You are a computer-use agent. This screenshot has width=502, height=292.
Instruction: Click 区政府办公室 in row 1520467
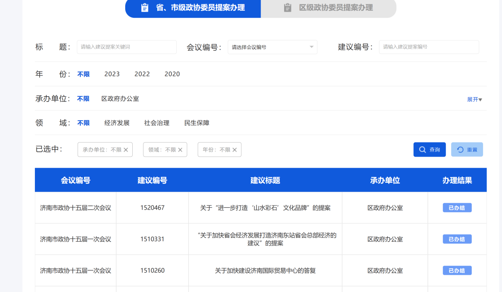(385, 208)
